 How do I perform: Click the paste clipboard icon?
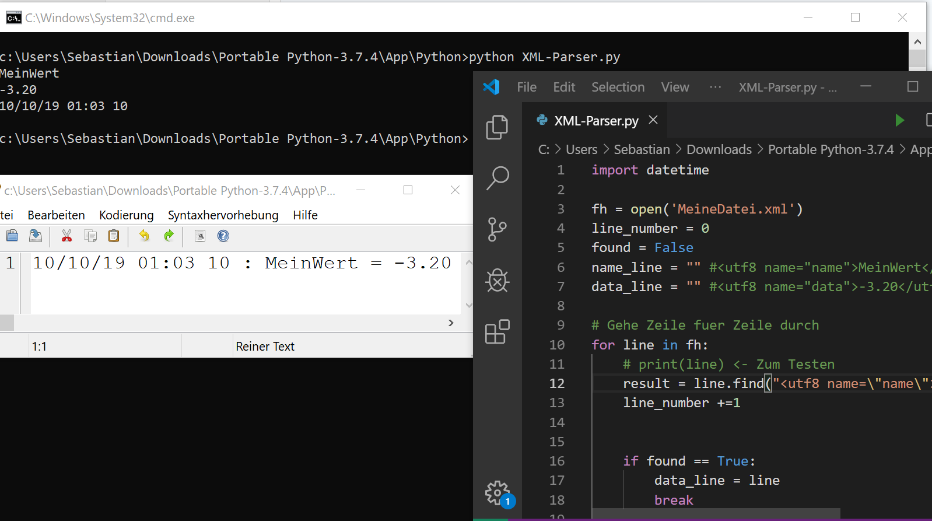click(x=114, y=236)
